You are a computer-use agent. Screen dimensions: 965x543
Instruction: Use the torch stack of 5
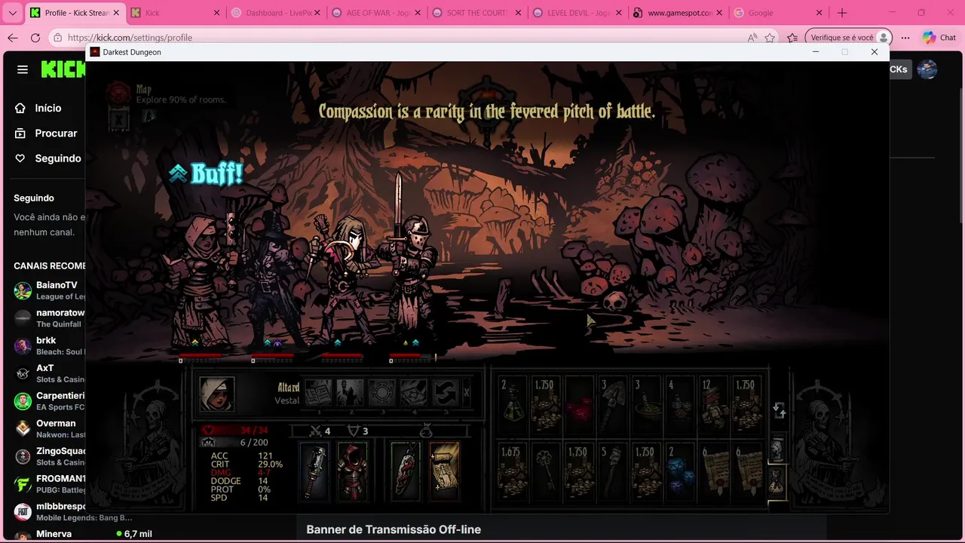613,471
